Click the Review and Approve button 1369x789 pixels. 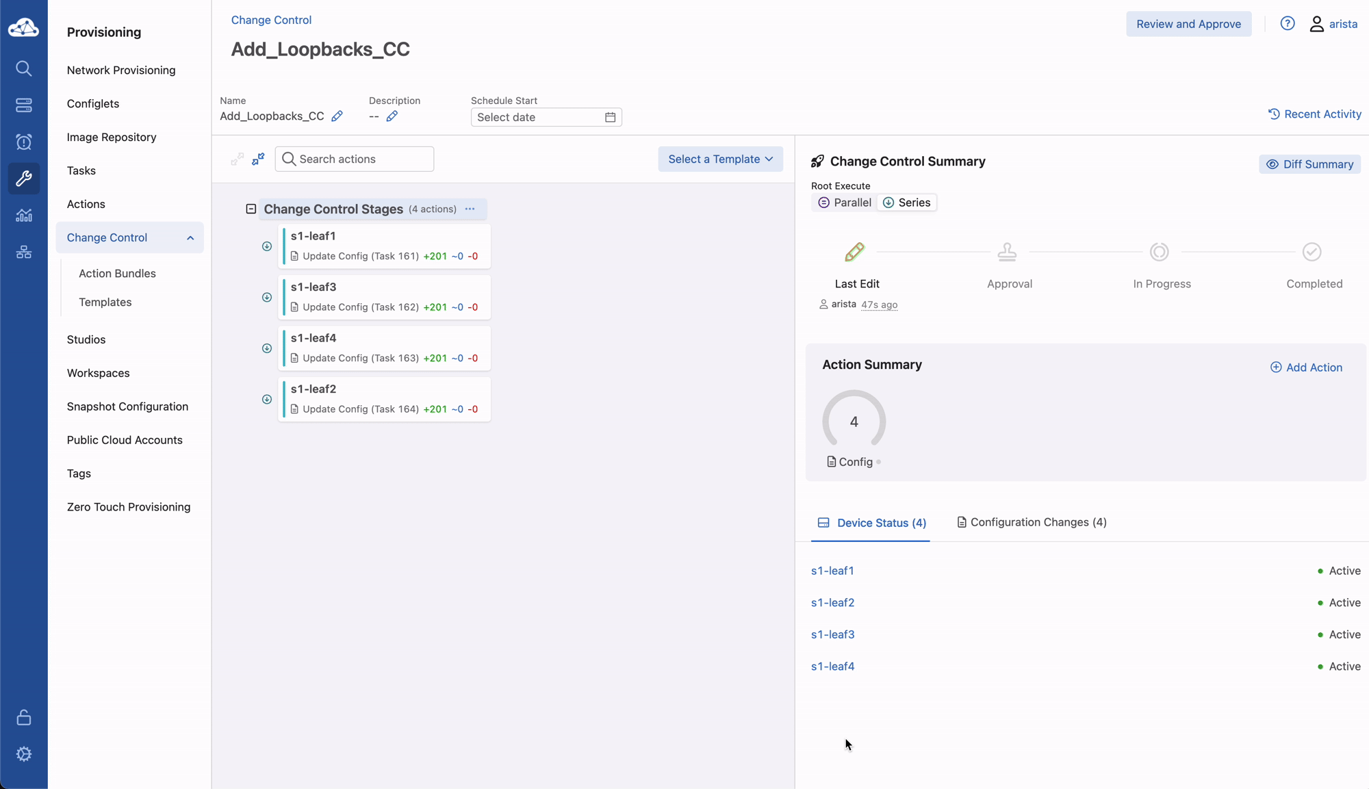pyautogui.click(x=1188, y=24)
